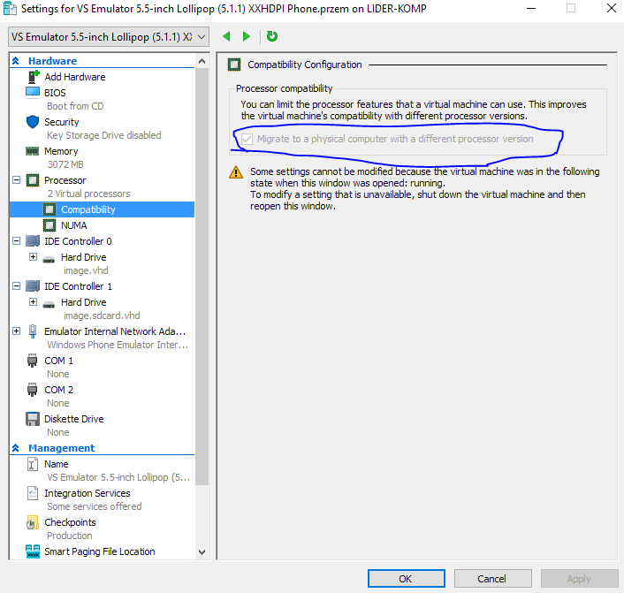This screenshot has width=624, height=593.
Task: Click the Compatibility item icon
Action: (x=49, y=209)
